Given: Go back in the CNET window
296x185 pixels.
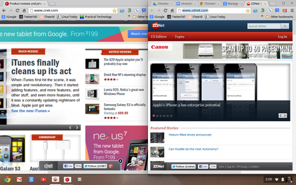Looking at the screenshot, I should (x=4, y=11).
